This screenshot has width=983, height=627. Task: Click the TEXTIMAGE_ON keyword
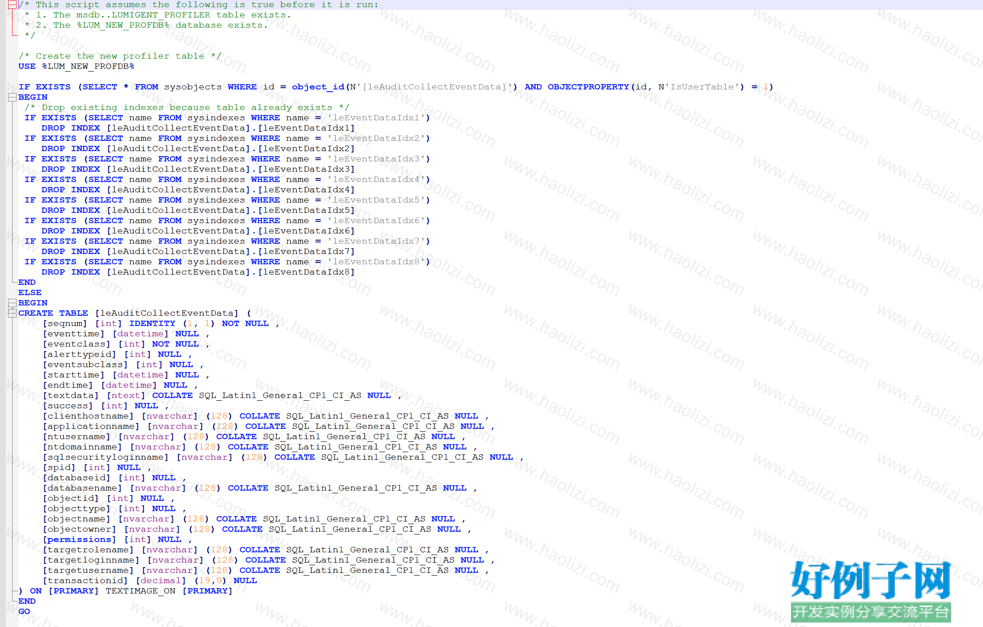point(141,591)
